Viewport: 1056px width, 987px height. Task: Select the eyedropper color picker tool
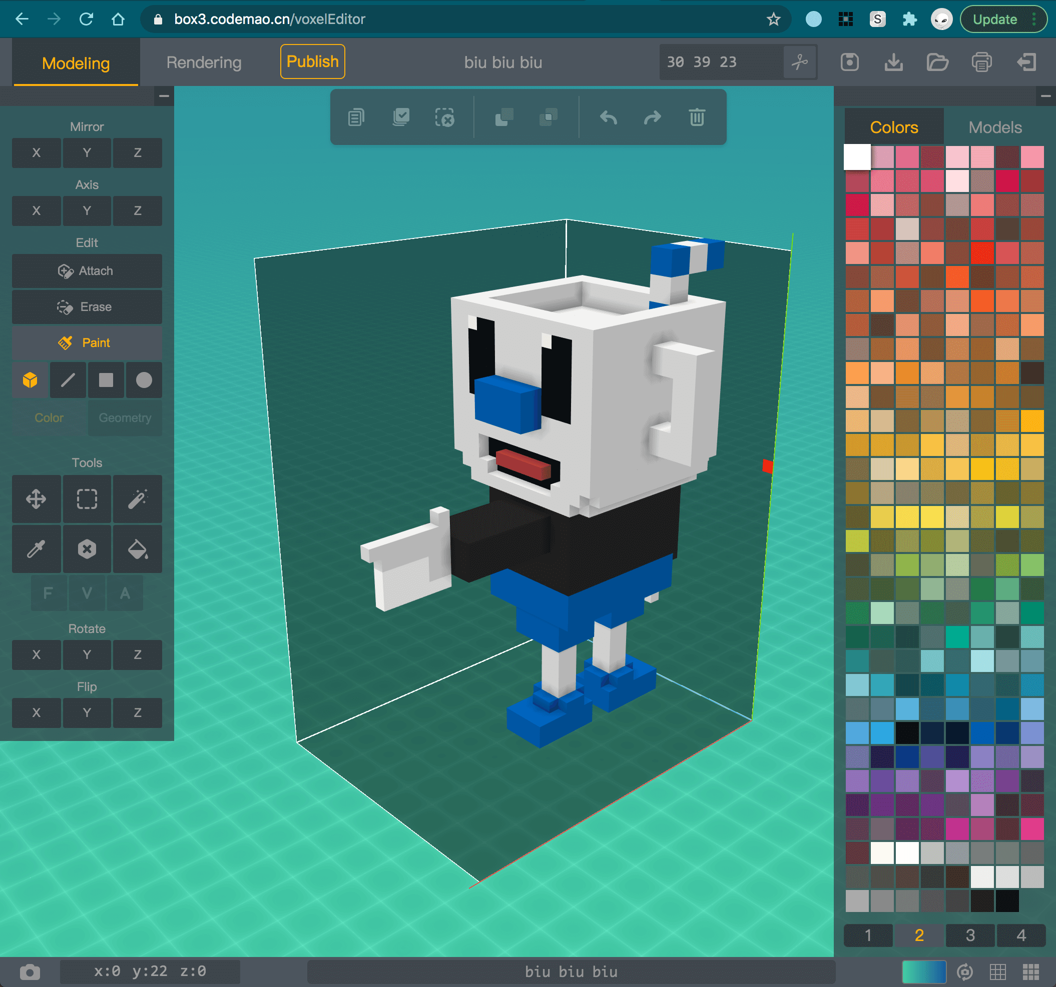click(x=36, y=548)
